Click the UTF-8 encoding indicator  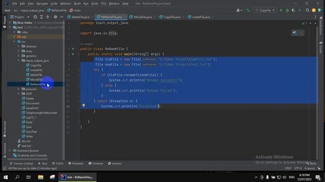(x=298, y=168)
